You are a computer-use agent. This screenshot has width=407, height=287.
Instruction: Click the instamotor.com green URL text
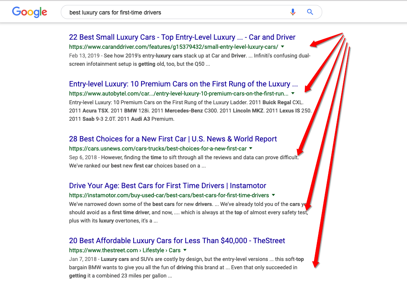tap(169, 195)
